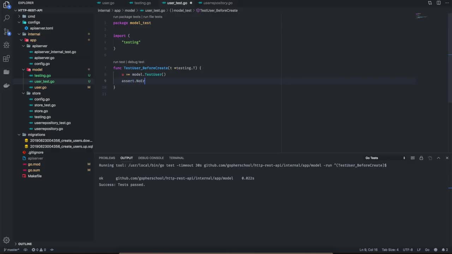Maximize the bottom panel with chevron
452x254 pixels.
pos(438,158)
